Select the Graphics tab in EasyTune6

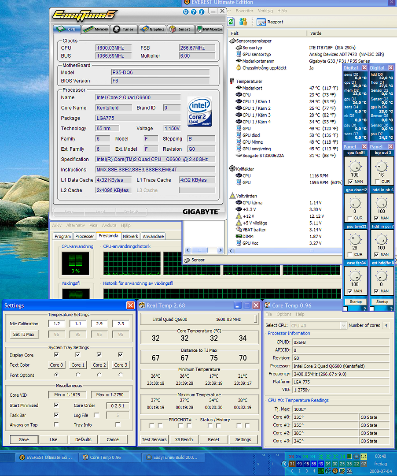click(x=152, y=29)
